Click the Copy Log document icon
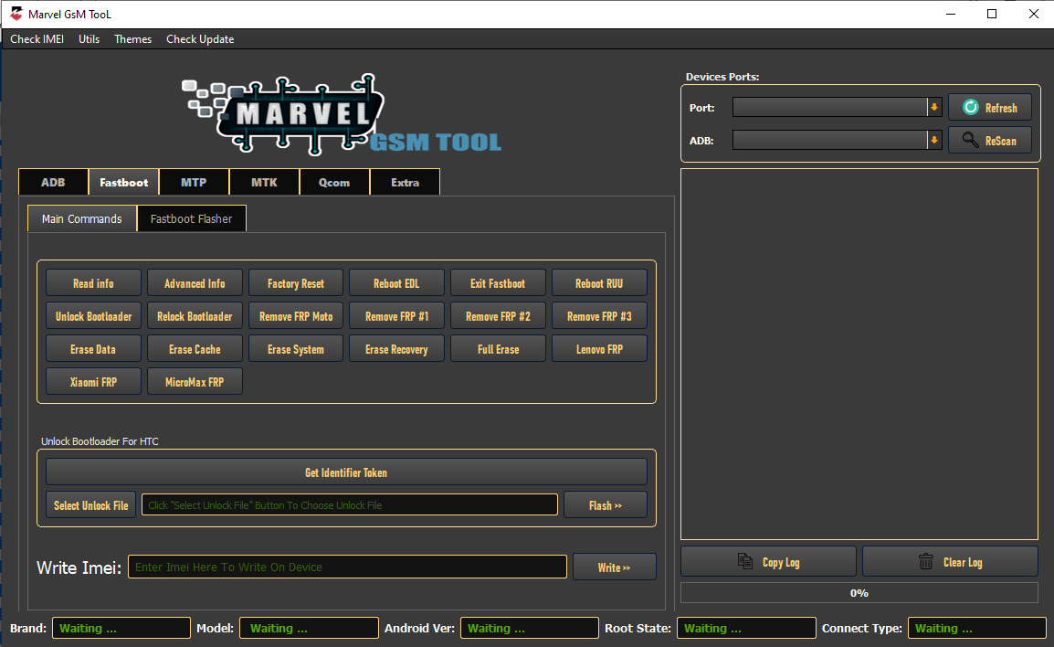This screenshot has width=1054, height=647. [743, 561]
